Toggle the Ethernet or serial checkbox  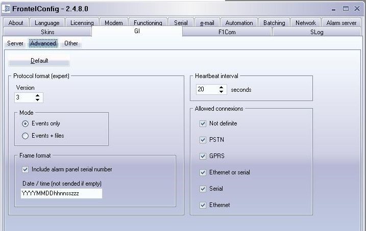tap(203, 172)
